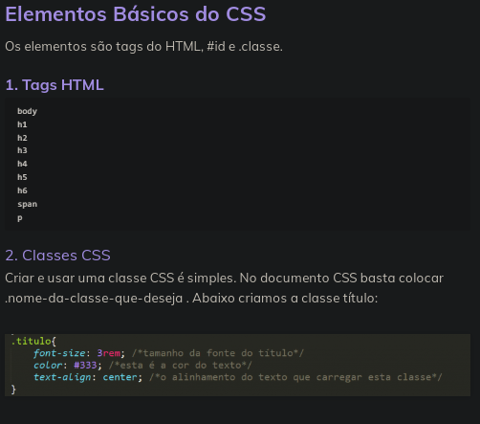
Task: Click the 'p' tag entry
Action: pyautogui.click(x=20, y=218)
